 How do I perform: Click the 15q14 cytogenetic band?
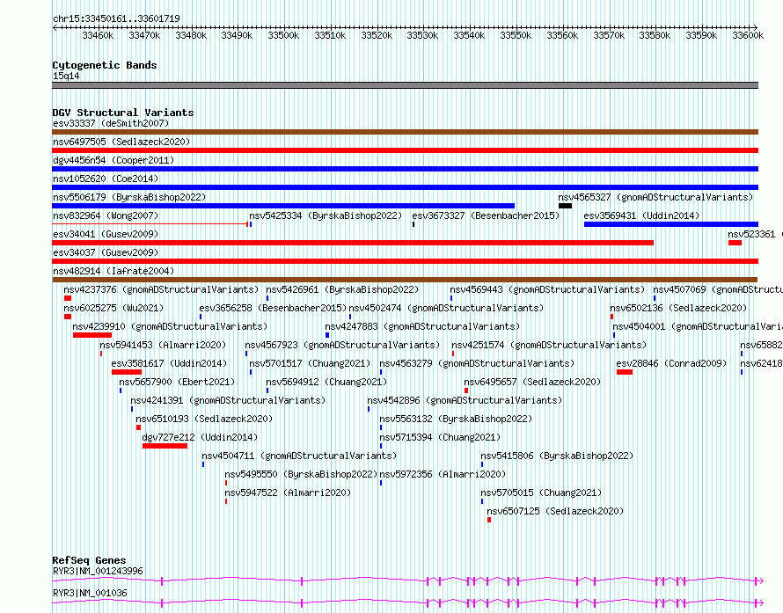pyautogui.click(x=405, y=85)
